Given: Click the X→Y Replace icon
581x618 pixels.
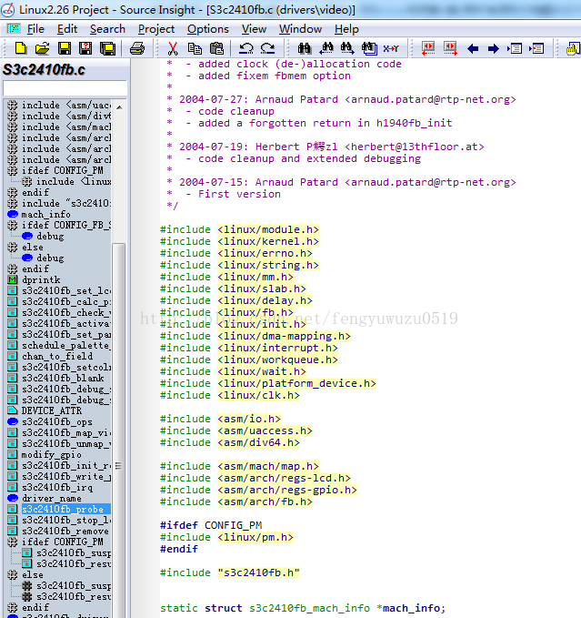Looking at the screenshot, I should coord(391,48).
